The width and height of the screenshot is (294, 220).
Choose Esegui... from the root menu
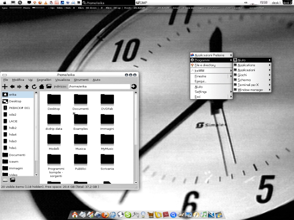click(x=211, y=81)
